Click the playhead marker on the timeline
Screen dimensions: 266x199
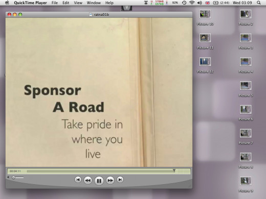(x=174, y=170)
